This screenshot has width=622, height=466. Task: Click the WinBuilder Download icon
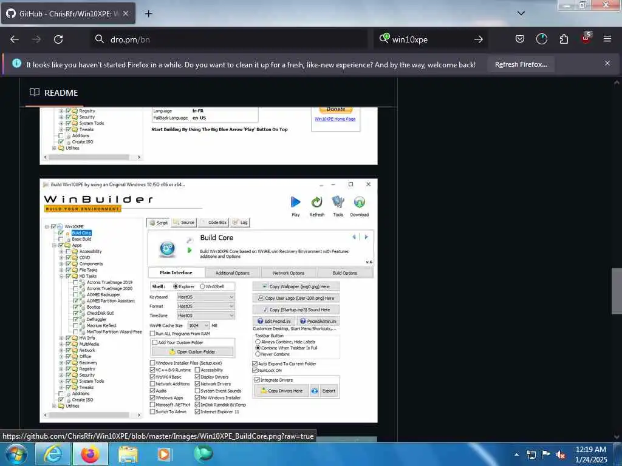[x=360, y=206]
